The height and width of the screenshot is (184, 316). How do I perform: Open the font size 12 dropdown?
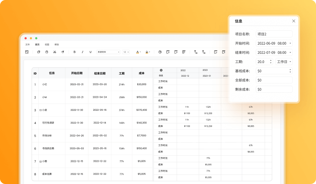click(x=126, y=52)
